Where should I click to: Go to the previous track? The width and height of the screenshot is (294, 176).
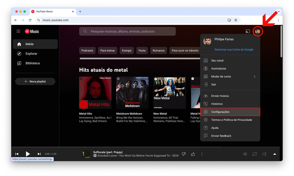17,154
